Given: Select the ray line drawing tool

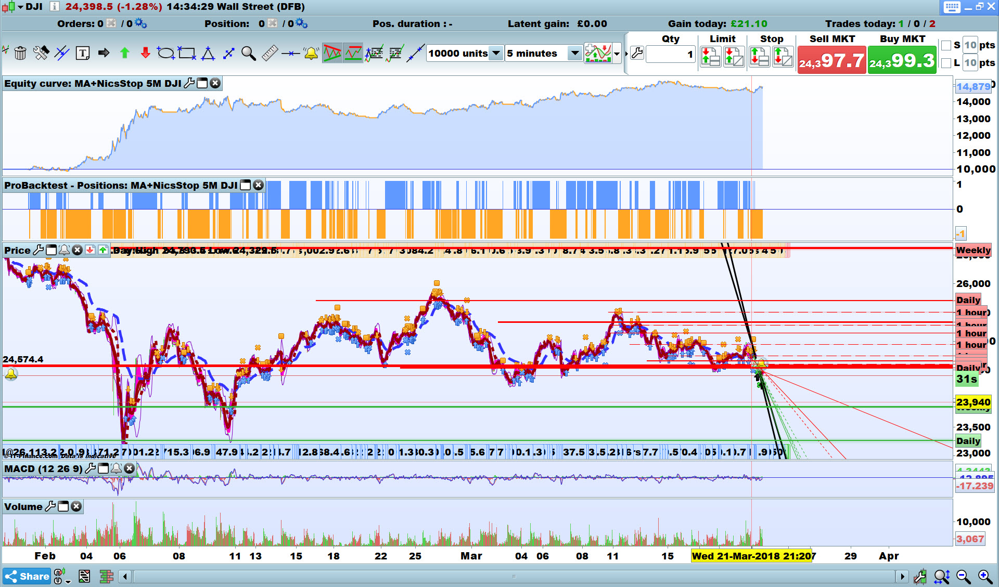Looking at the screenshot, I should [415, 53].
